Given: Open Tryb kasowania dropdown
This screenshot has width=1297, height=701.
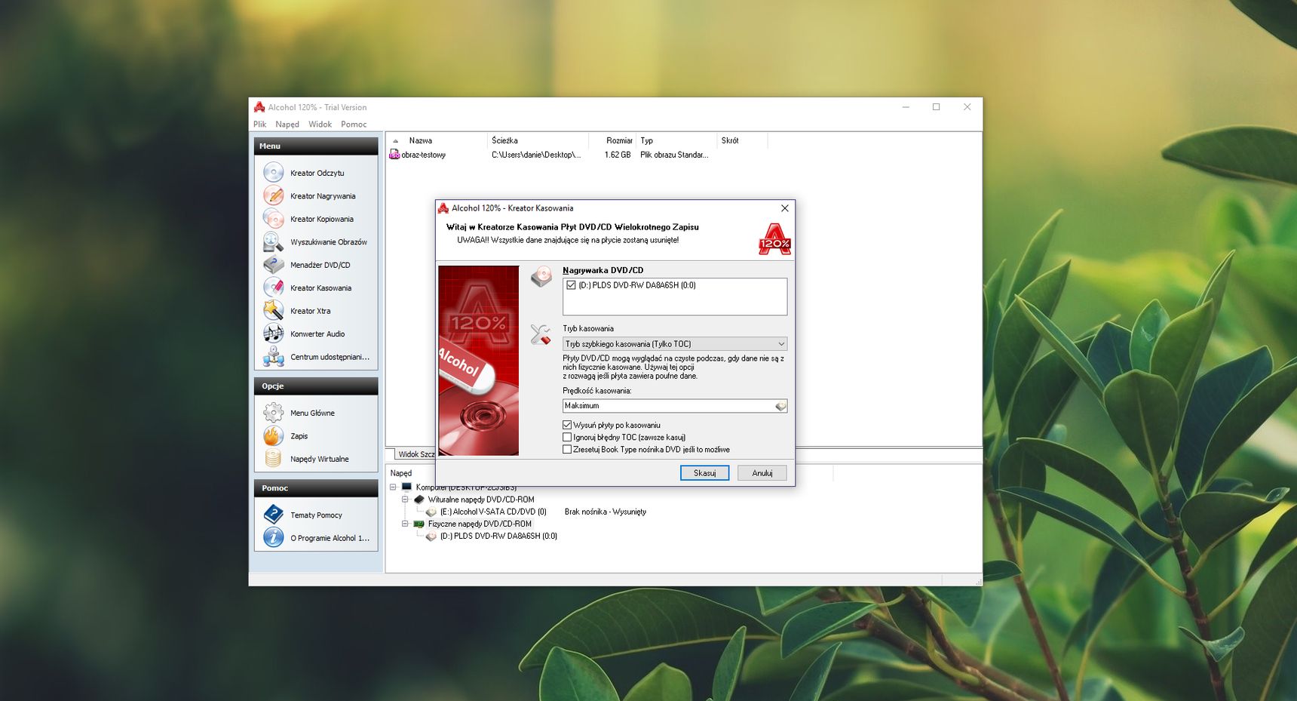Looking at the screenshot, I should pos(675,343).
